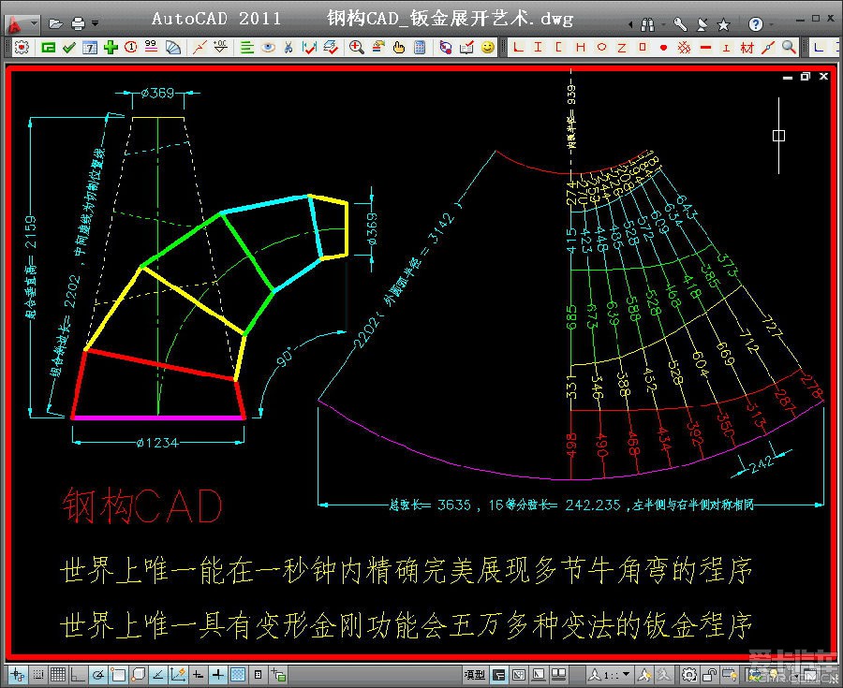Viewport: 843px width, 688px height.
Task: Click the calculator icon
Action: point(420,48)
